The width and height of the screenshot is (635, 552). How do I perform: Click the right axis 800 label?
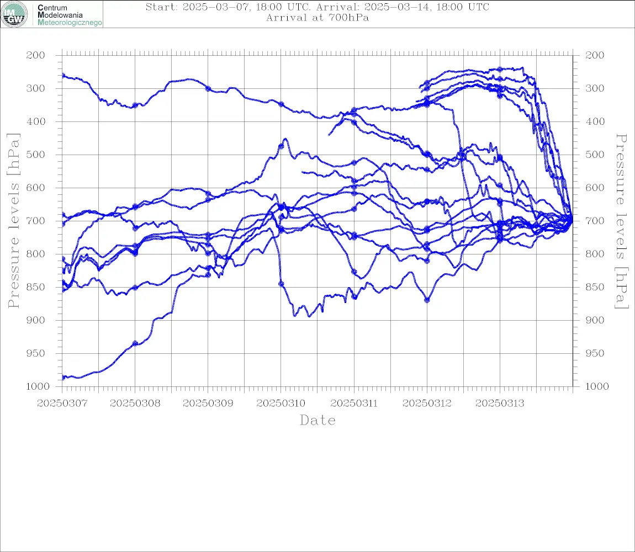tap(595, 254)
